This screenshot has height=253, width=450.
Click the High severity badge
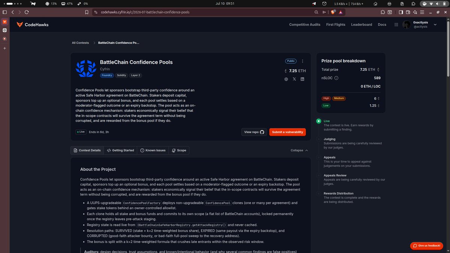click(x=326, y=98)
